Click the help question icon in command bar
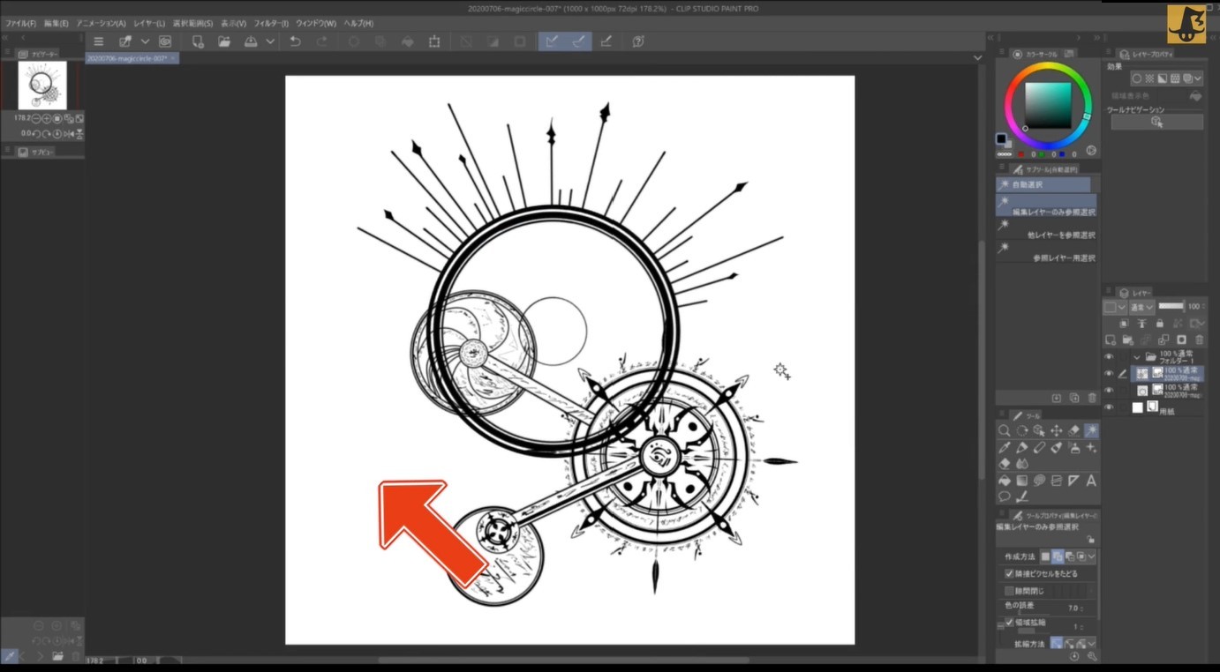Viewport: 1220px width, 672px height. click(x=638, y=41)
